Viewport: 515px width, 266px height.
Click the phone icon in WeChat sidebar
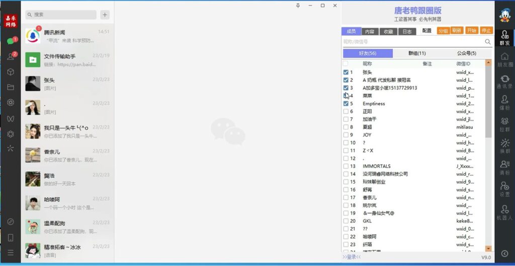tap(11, 237)
